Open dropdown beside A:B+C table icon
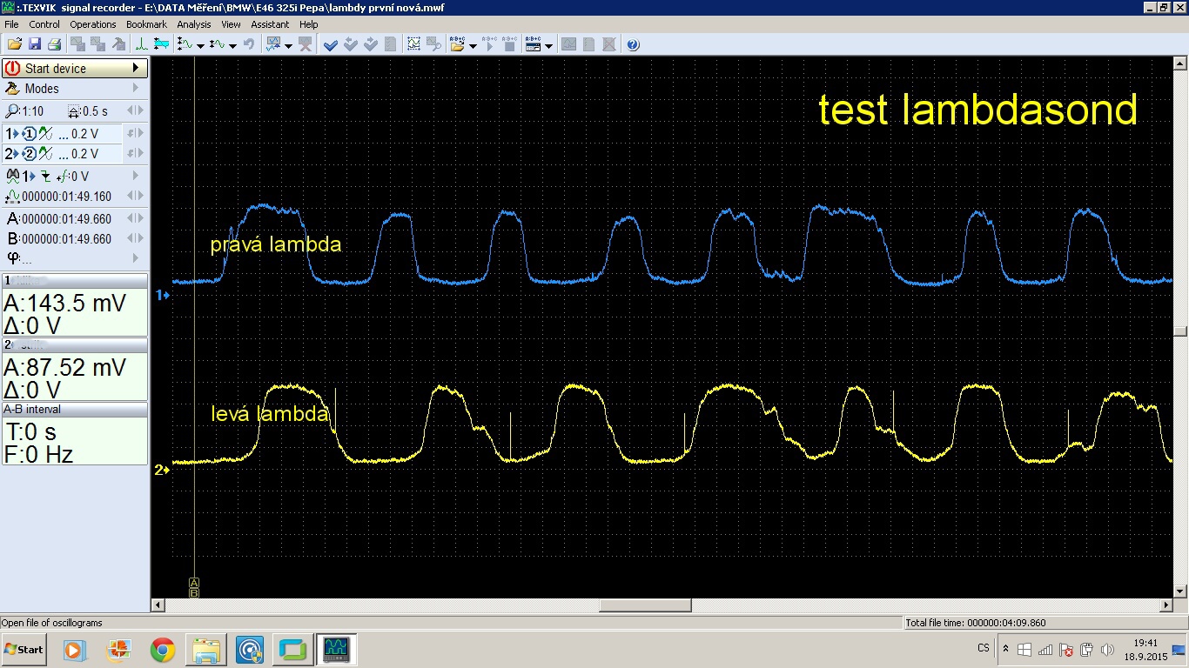The width and height of the screenshot is (1189, 668). [x=548, y=45]
